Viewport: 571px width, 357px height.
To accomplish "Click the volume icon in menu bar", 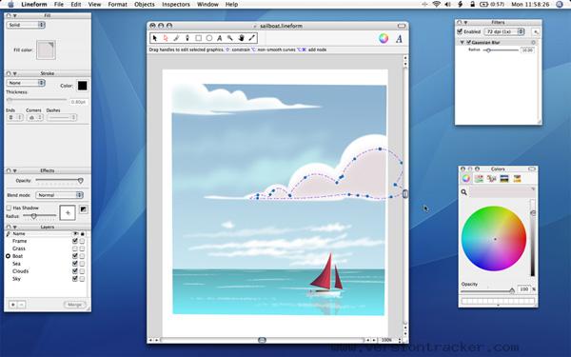I will pyautogui.click(x=447, y=5).
